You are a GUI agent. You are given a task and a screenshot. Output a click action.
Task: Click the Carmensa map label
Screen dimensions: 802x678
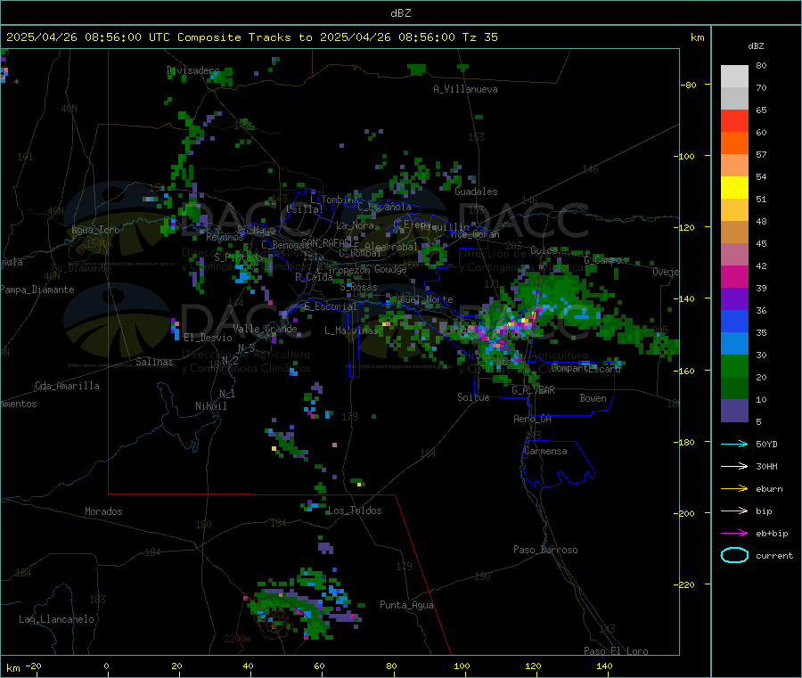pos(545,452)
